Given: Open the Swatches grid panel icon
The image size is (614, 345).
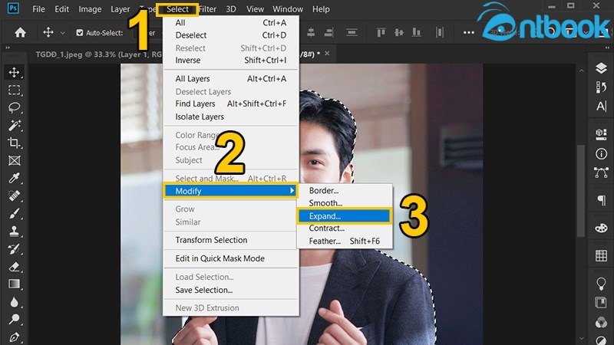Looking at the screenshot, I should pos(601,256).
